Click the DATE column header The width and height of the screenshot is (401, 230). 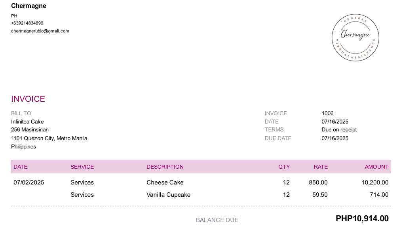tap(21, 167)
